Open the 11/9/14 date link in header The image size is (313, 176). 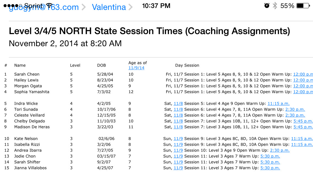(136, 68)
